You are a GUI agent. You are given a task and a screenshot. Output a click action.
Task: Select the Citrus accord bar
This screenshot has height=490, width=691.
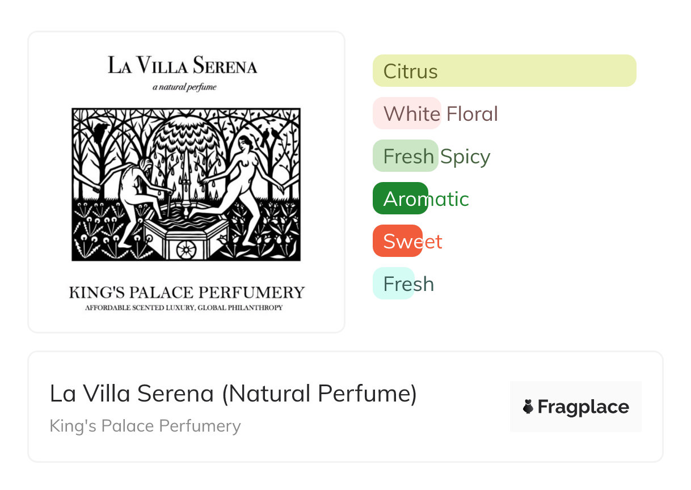click(x=504, y=71)
